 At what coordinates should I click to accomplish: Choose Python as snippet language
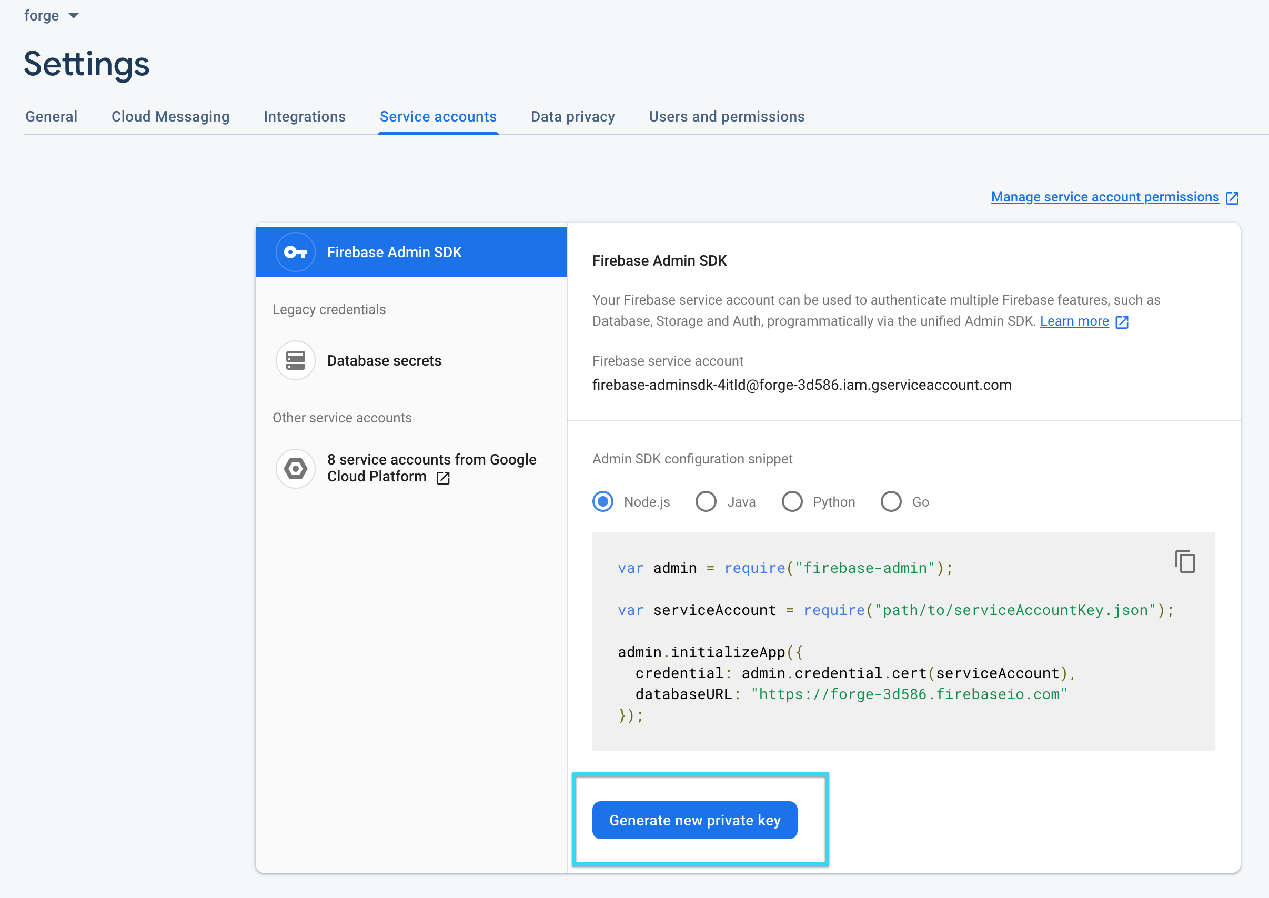(792, 501)
